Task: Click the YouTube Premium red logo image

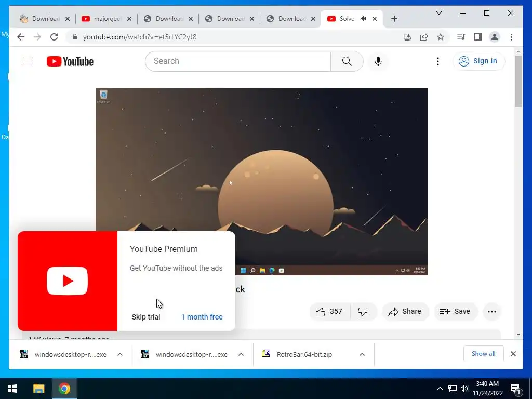Action: tap(68, 281)
